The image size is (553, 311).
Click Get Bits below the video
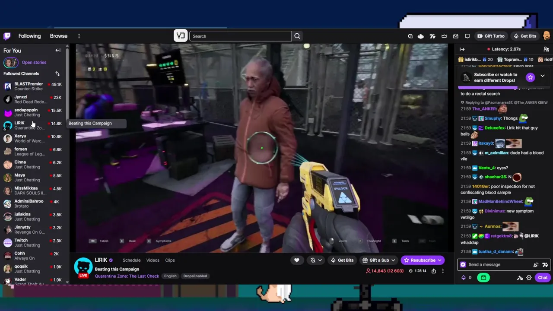[x=342, y=260]
